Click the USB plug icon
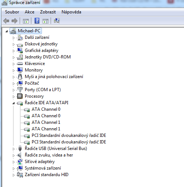The image size is (184, 187). coord(20,149)
